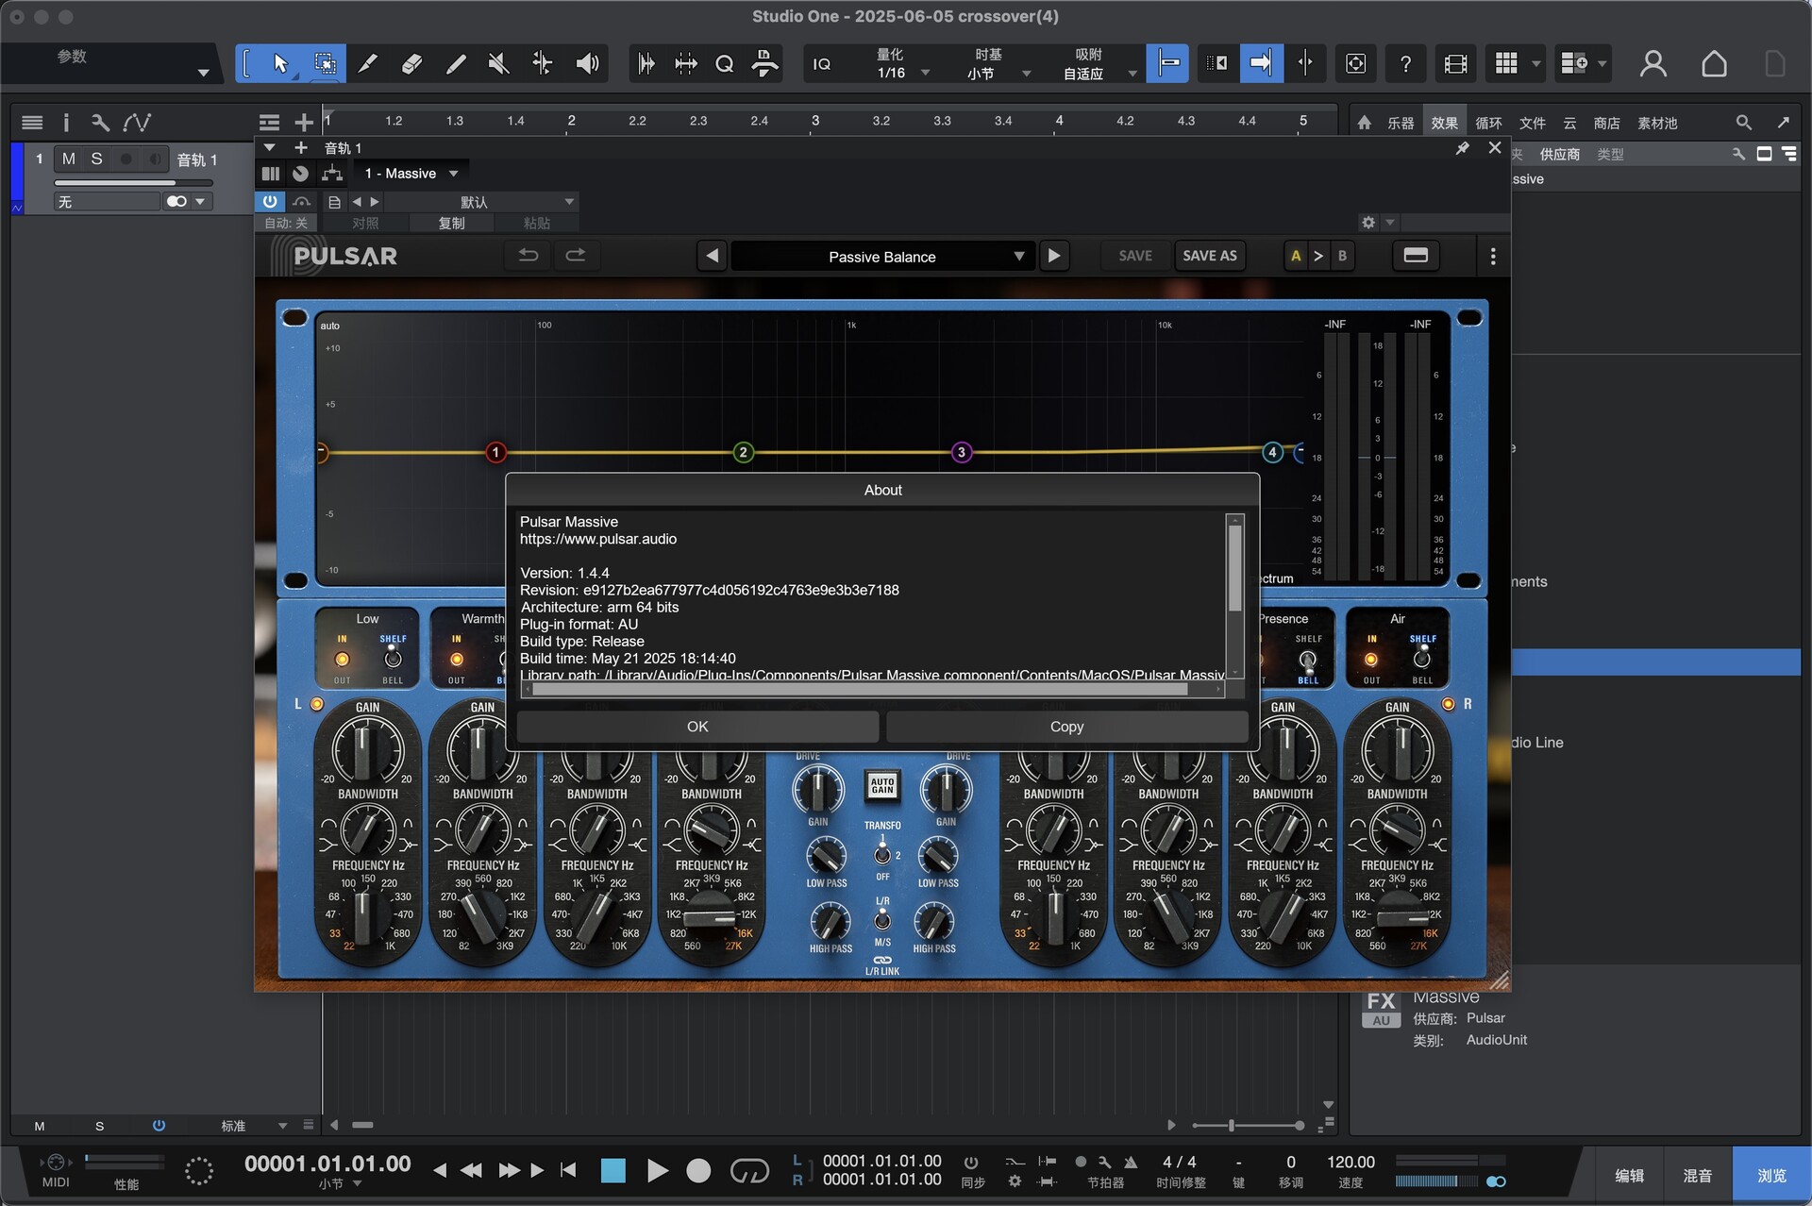Screen dimensions: 1812x1206
Task: Go to the Start page home icon
Action: tap(1714, 63)
